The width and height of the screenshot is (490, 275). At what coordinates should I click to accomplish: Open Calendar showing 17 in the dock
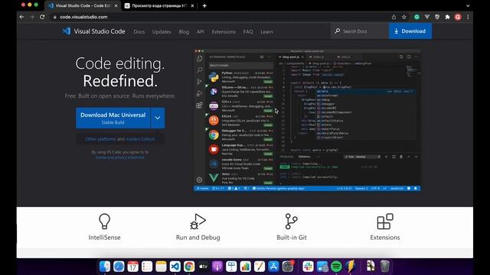click(132, 267)
